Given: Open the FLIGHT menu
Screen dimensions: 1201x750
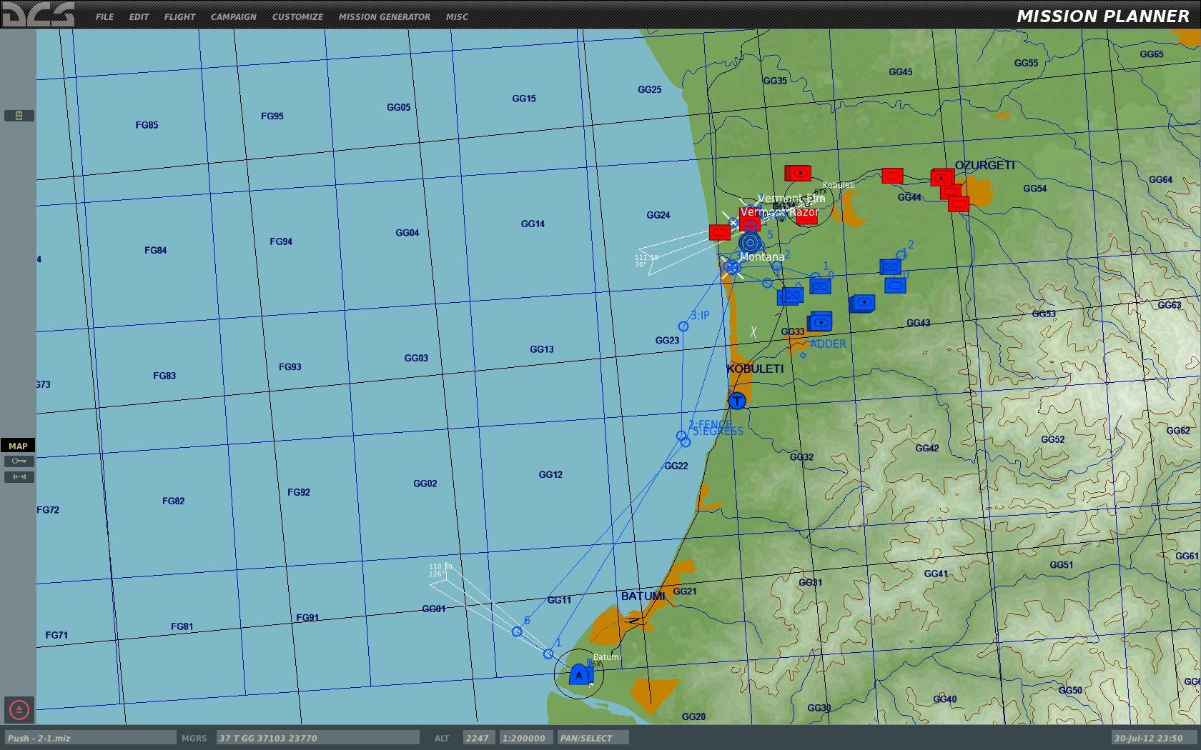Looking at the screenshot, I should [x=179, y=16].
